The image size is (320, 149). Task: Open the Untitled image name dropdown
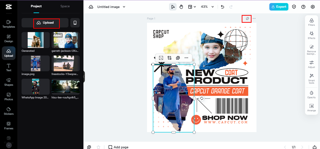(111, 7)
